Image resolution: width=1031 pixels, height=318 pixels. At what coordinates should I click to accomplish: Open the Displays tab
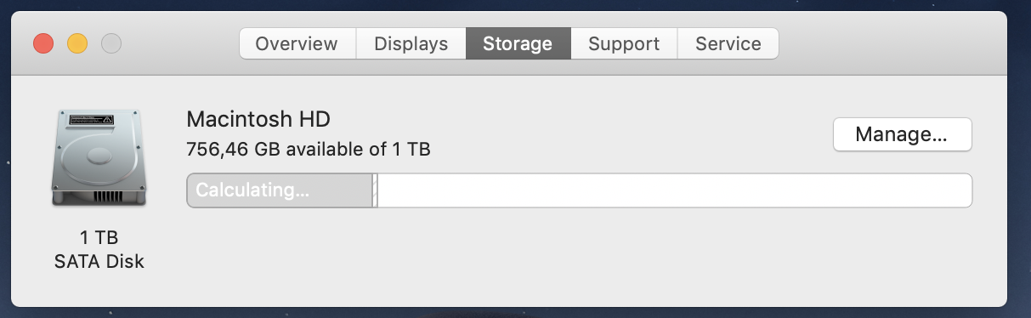pos(411,43)
